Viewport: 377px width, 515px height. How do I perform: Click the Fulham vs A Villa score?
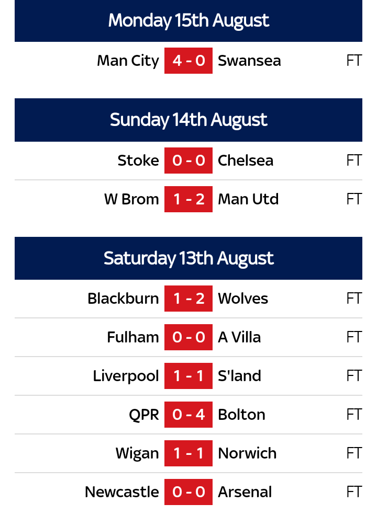[x=188, y=337]
